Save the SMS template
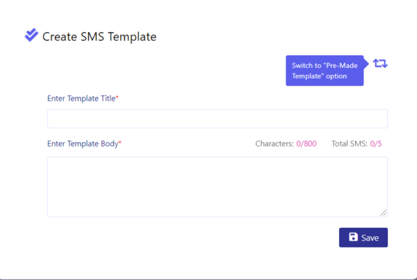Screen dimensions: 417x280 [363, 238]
